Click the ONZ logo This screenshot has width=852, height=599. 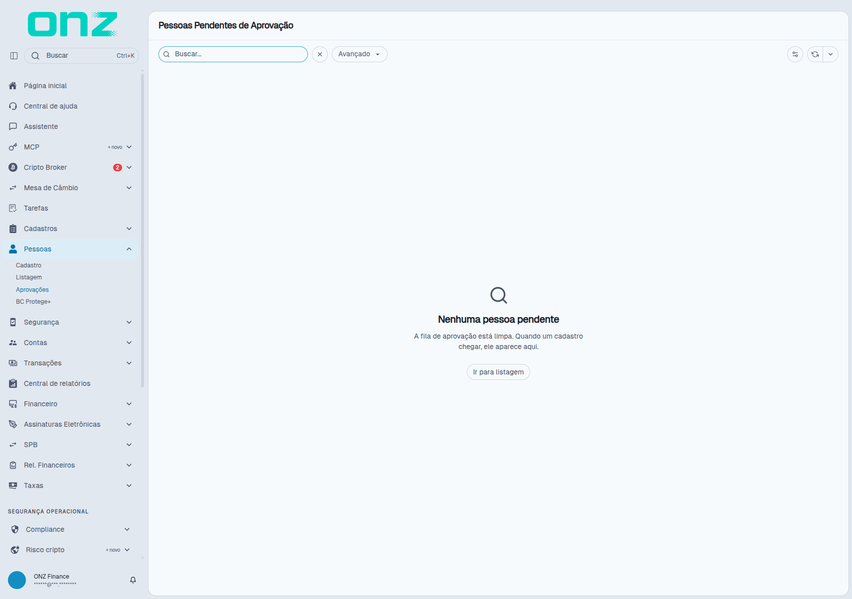click(x=73, y=24)
